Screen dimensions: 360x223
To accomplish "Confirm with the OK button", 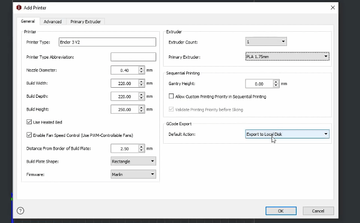I will click(281, 211).
